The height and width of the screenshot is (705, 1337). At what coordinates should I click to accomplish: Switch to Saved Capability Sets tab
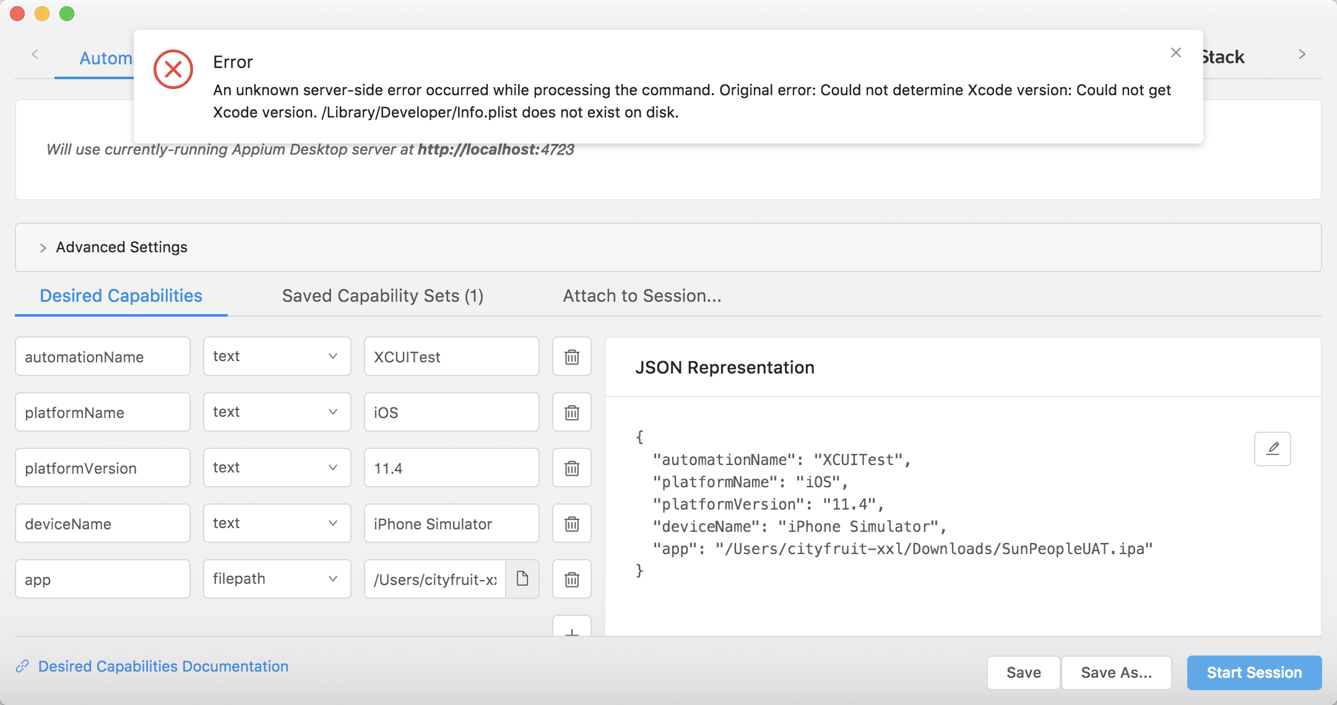[383, 296]
